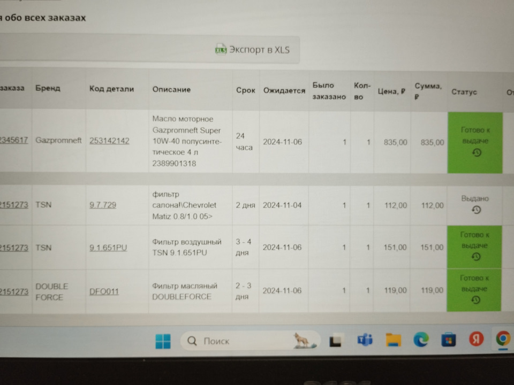Click the Gazpromneft brand cell

point(58,141)
